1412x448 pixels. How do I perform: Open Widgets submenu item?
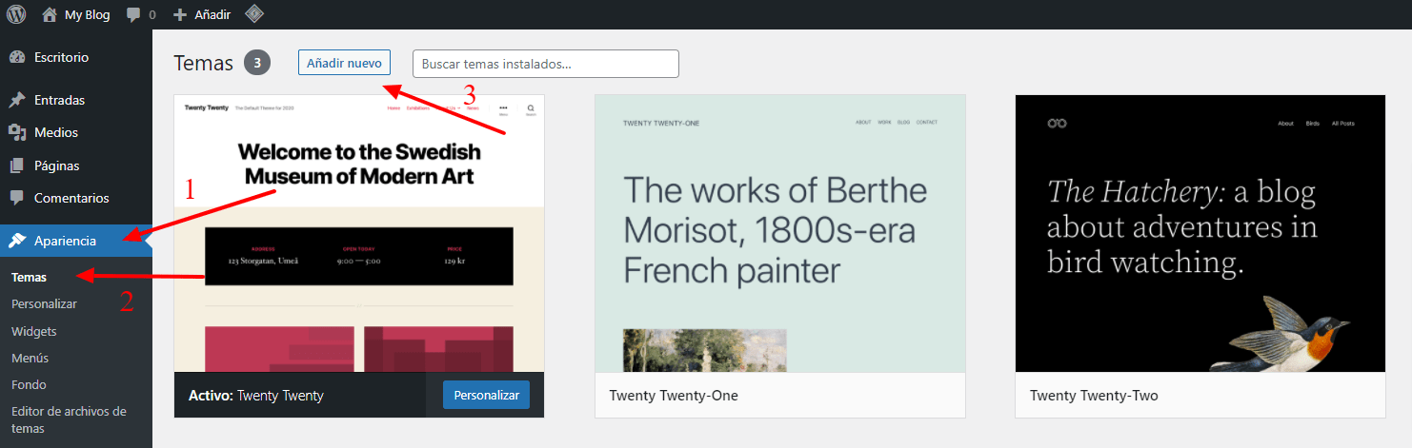tap(34, 331)
